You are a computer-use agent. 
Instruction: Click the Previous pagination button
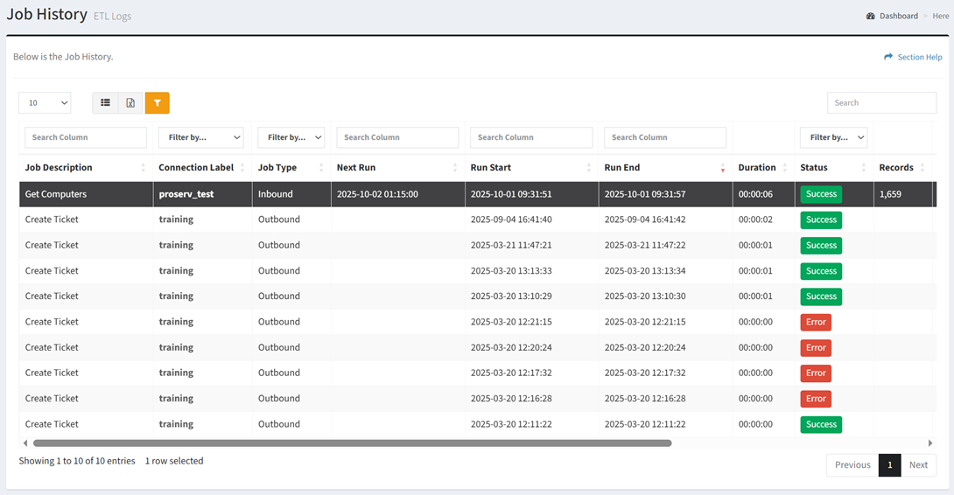(852, 465)
